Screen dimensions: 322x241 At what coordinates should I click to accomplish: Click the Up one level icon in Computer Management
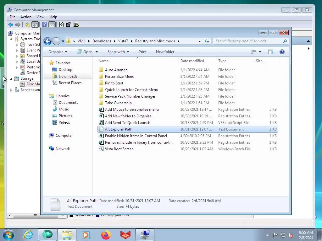click(x=28, y=24)
